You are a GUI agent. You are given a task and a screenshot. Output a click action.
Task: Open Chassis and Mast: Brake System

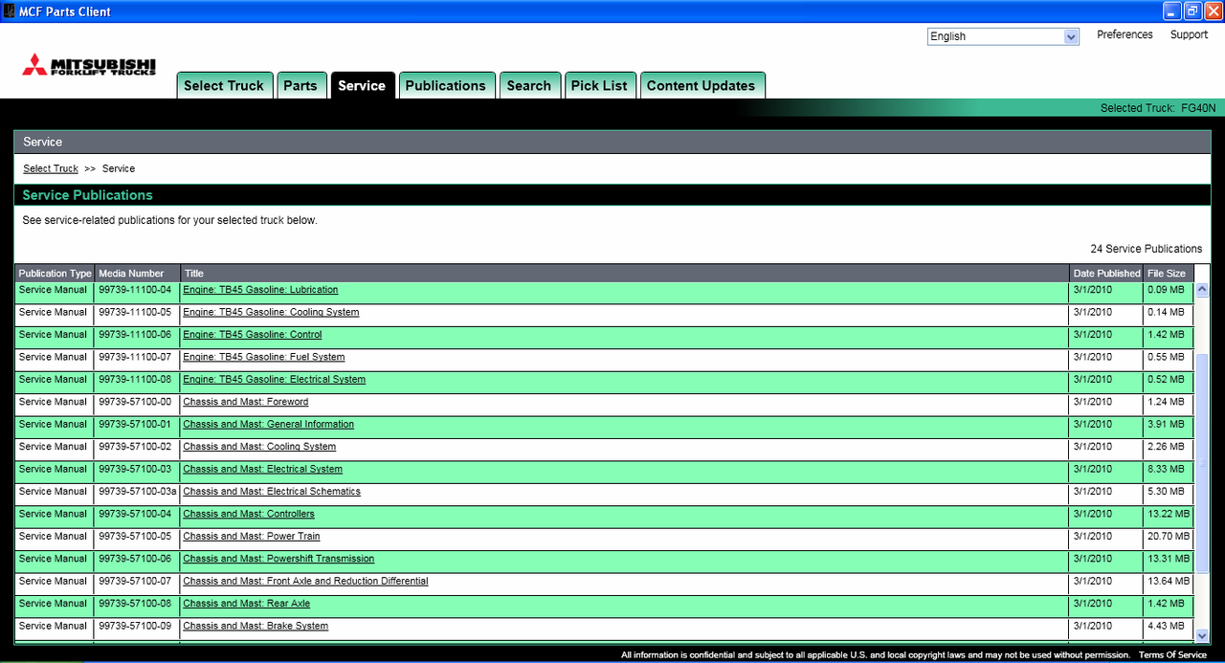[x=256, y=626]
